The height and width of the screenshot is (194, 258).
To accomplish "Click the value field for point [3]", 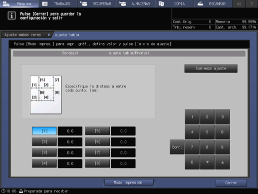I will (70, 152).
